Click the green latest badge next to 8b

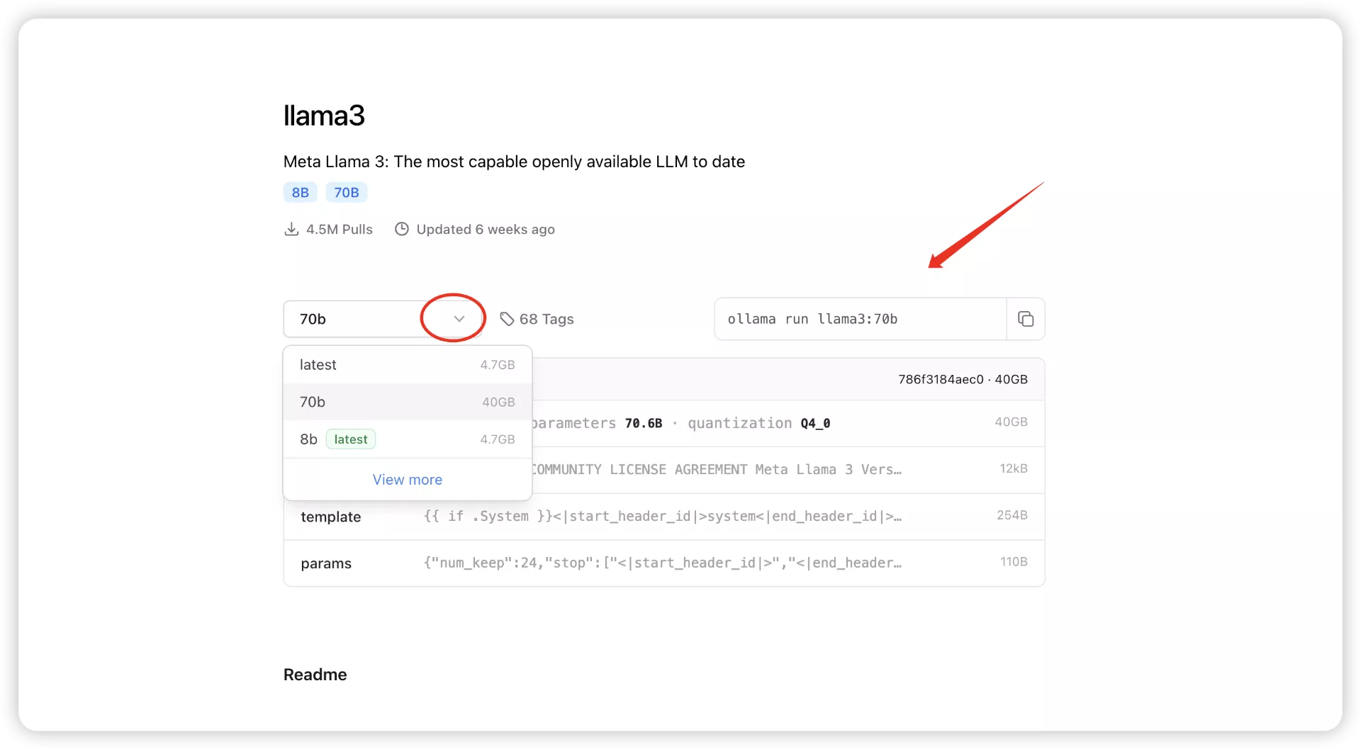coord(351,439)
